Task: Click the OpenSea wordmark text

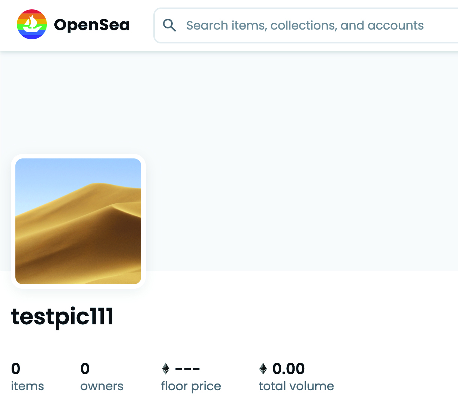Action: tap(92, 25)
